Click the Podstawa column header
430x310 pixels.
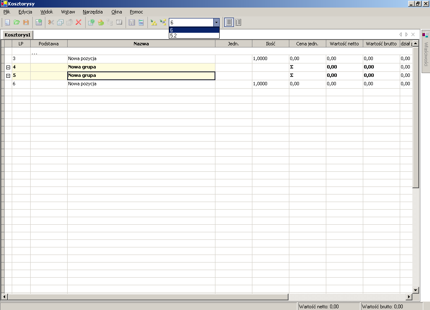tap(49, 44)
